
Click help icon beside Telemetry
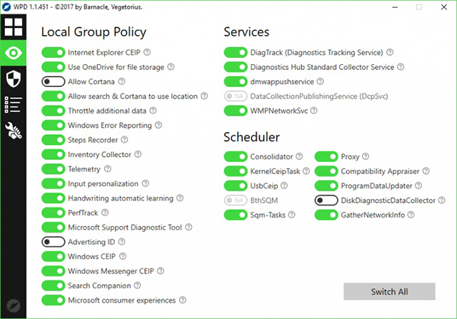tap(108, 168)
